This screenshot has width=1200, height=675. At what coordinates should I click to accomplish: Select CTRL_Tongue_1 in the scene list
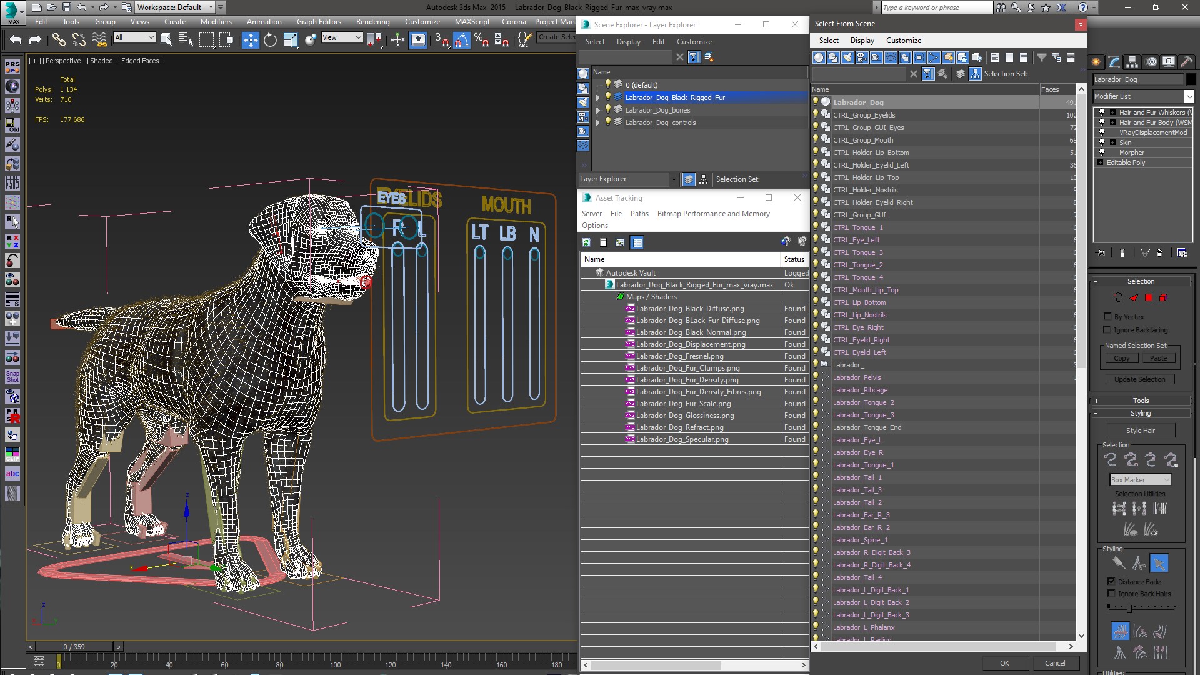[857, 227]
